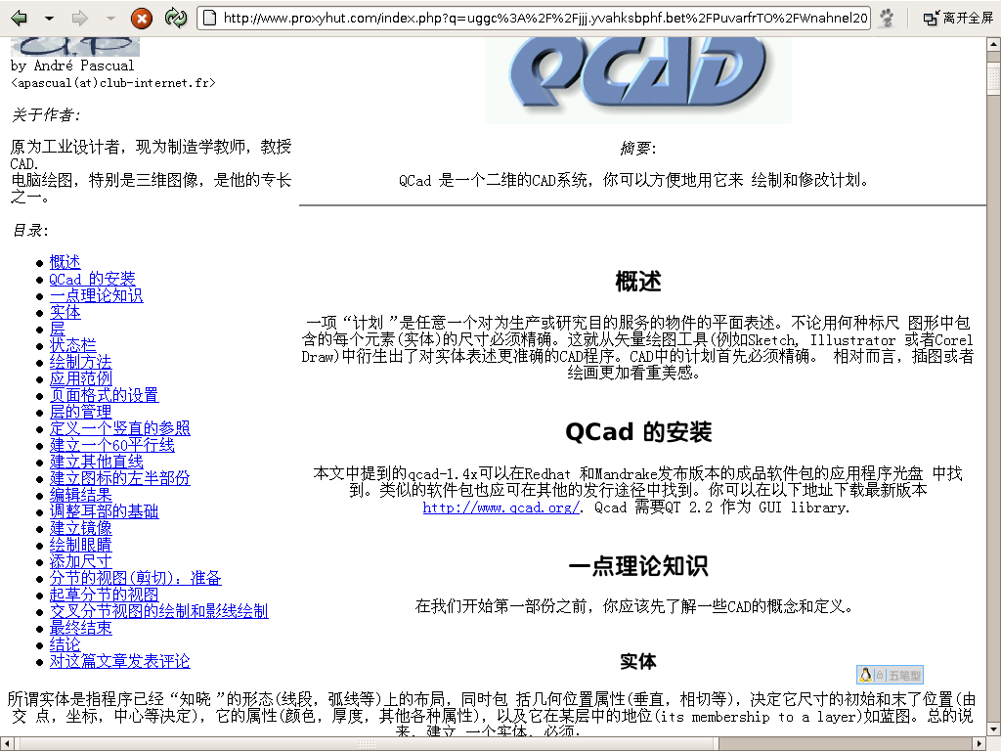Stop page loading with the red X

point(141,18)
